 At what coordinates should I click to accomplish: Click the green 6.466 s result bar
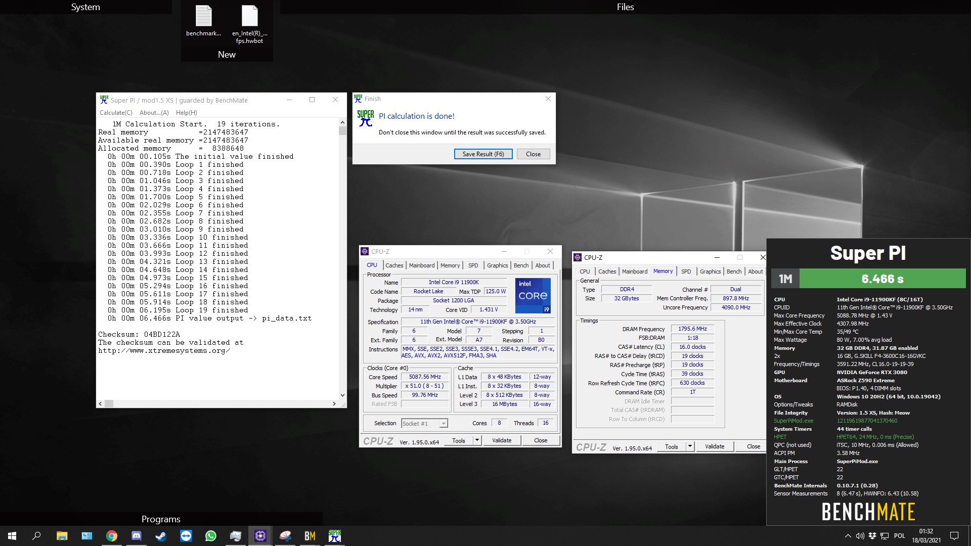pyautogui.click(x=882, y=279)
